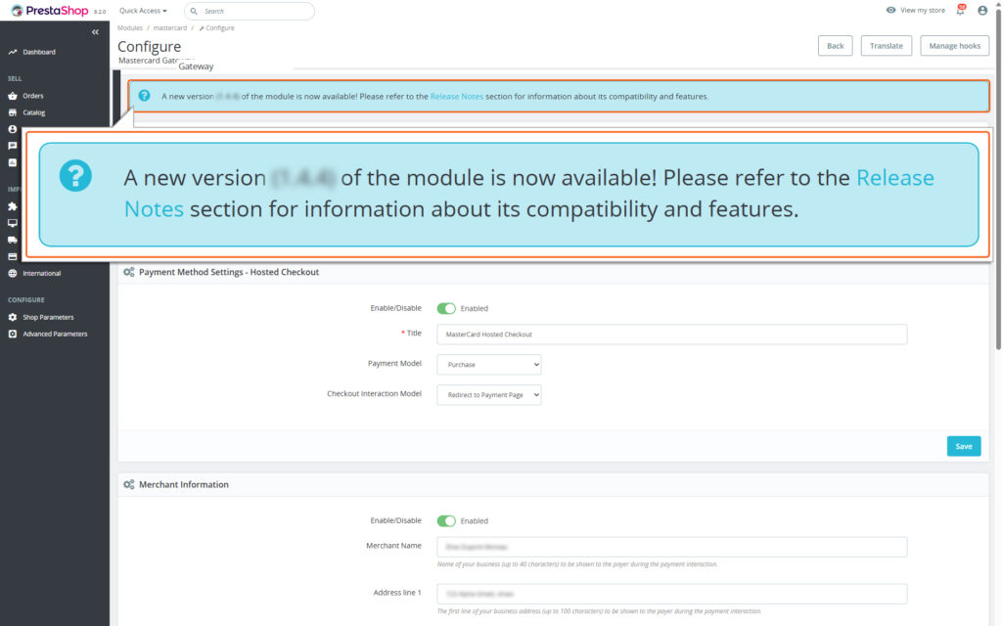The height and width of the screenshot is (626, 1002).
Task: Collapse the sidebar using the double-chevron
Action: click(95, 31)
